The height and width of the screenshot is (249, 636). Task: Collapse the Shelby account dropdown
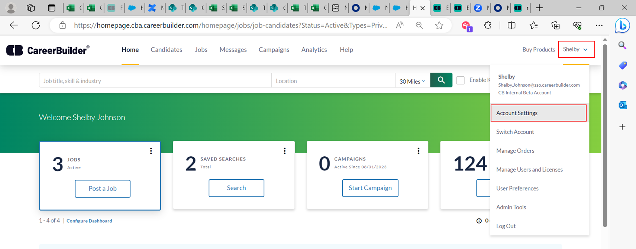(x=576, y=49)
